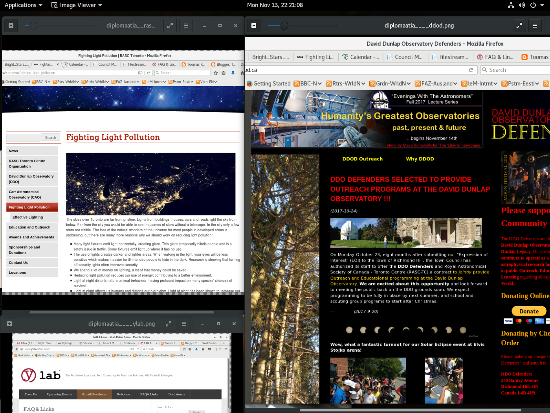The width and height of the screenshot is (550, 413).
Task: Click the Pocket icon in the ylab screenshot toolbar
Action: 209,349
